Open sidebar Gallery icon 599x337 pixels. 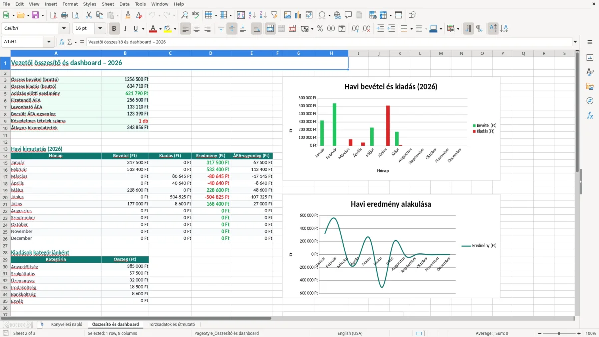[590, 86]
